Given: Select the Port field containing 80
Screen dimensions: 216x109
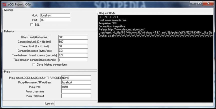Looking at the screenshot, I should click(x=55, y=20).
